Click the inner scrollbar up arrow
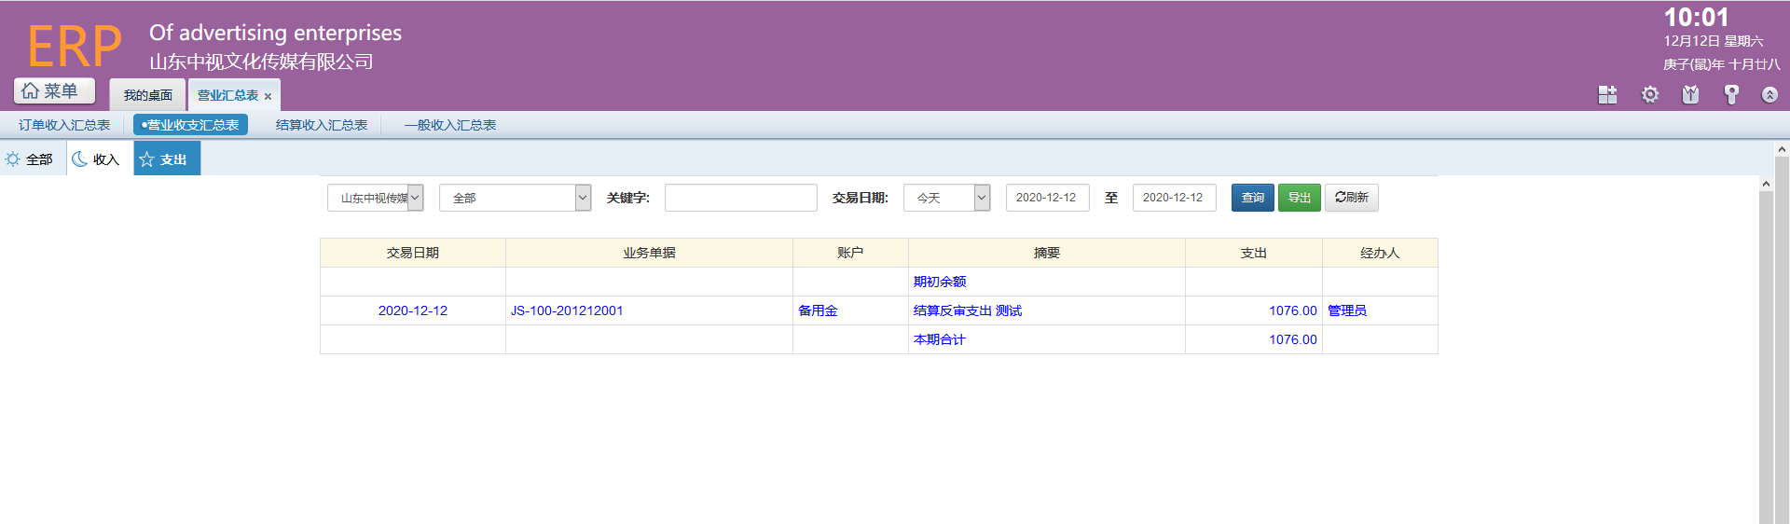 coord(1766,184)
